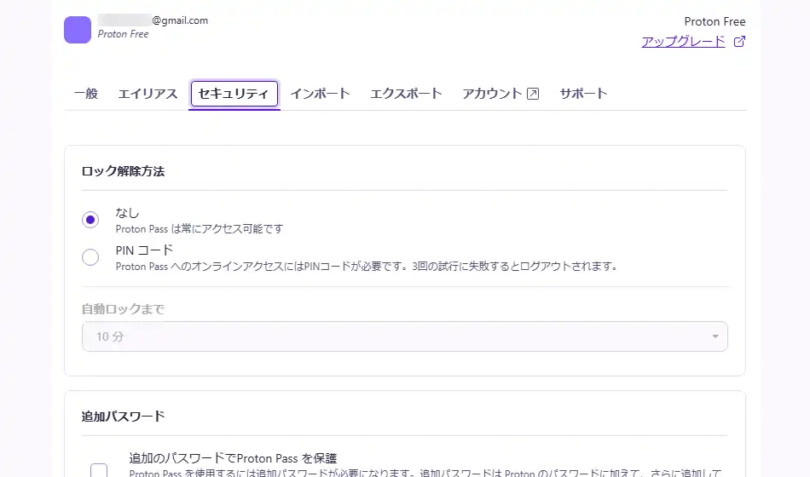The image size is (810, 477).
Task: Select the なし unlock method radio button
Action: (x=90, y=220)
